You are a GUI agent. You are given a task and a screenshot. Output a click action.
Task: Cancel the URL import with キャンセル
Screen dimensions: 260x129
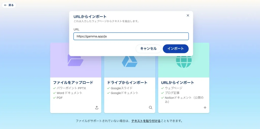[x=148, y=49]
